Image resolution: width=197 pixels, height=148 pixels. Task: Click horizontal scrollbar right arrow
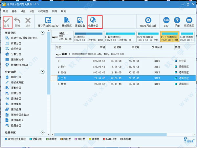coord(194,135)
